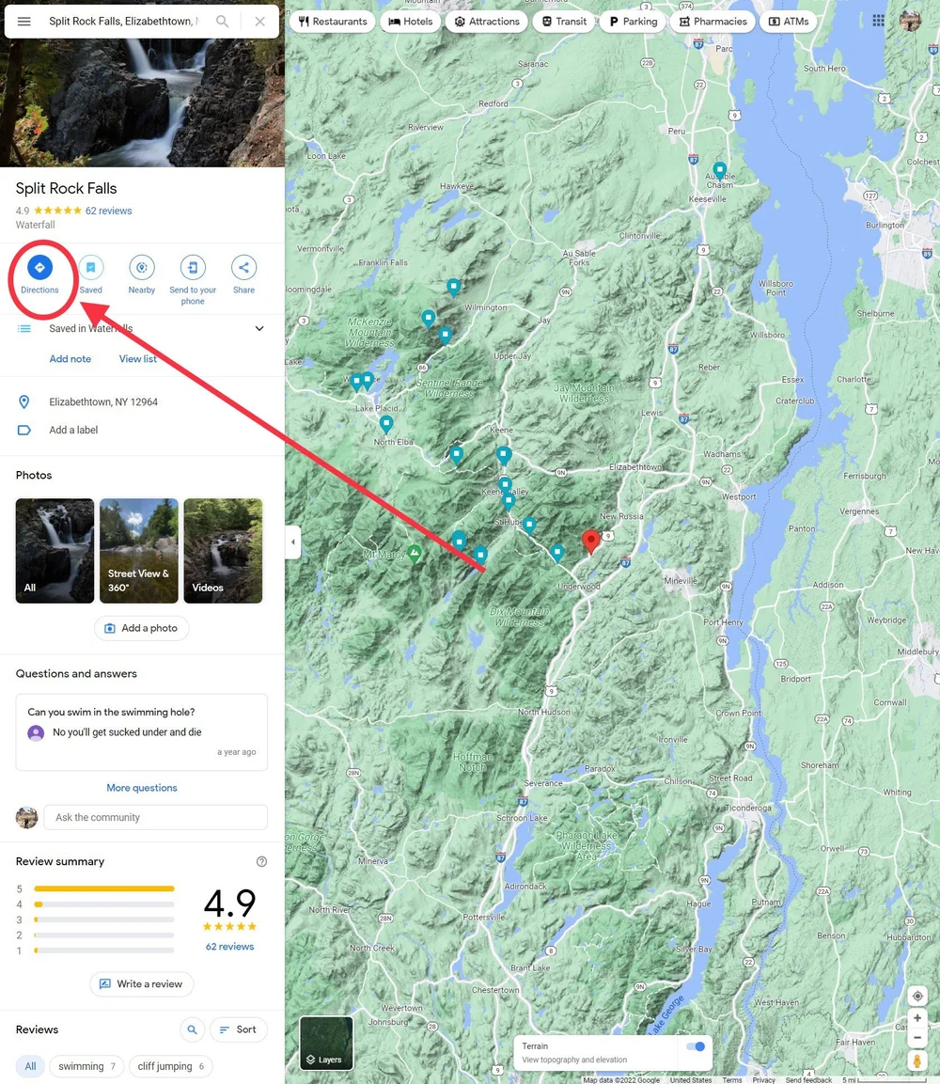The height and width of the screenshot is (1084, 940).
Task: Select the All reviews filter chip
Action: 30,1066
